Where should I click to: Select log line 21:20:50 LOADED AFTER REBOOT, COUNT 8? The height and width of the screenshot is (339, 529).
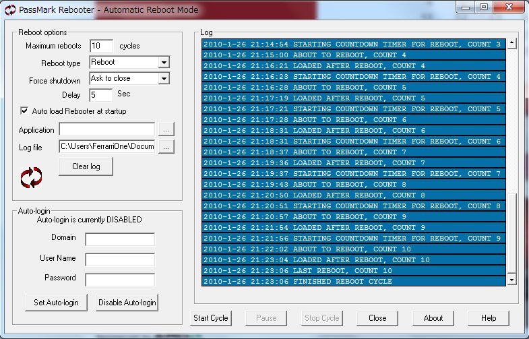pyautogui.click(x=354, y=195)
